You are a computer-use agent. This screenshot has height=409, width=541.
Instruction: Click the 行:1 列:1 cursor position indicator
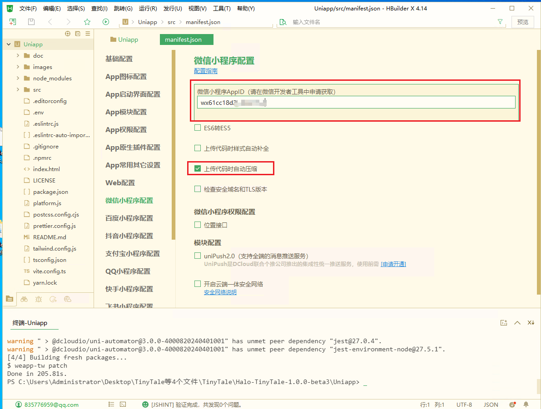click(x=432, y=404)
